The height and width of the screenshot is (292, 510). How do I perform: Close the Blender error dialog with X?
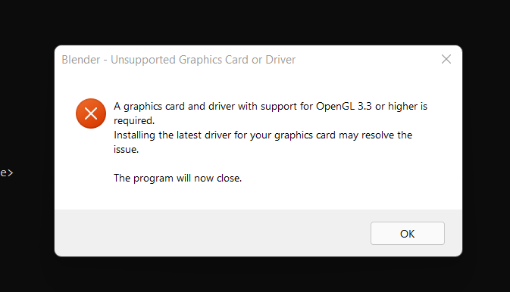(446, 59)
